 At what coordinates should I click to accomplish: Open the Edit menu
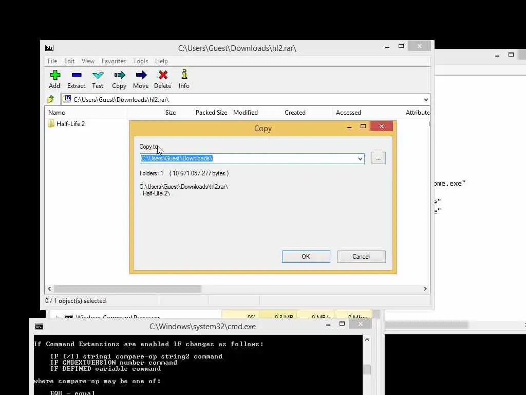[x=69, y=61]
